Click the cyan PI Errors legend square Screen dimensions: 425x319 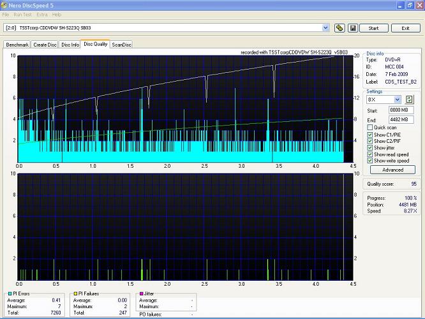click(9, 293)
